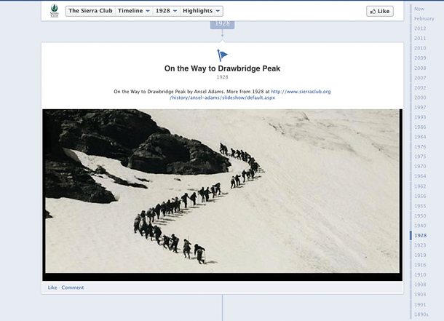Click the Sierra Club logo icon
Image resolution: width=444 pixels, height=321 pixels.
click(x=55, y=11)
